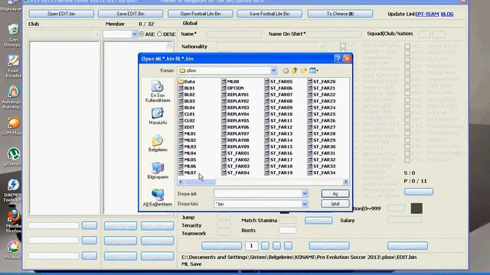Click the Aç open button
The height and width of the screenshot is (275, 490).
point(335,193)
